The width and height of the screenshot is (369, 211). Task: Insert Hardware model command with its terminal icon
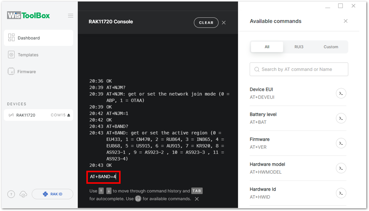click(341, 168)
